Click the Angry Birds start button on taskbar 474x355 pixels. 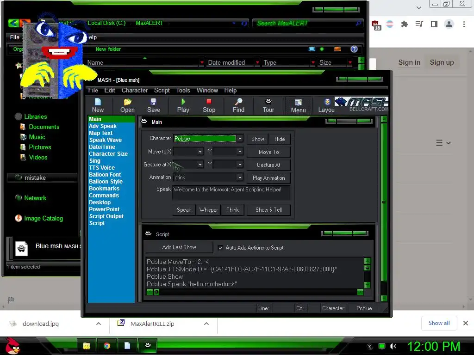pyautogui.click(x=12, y=345)
